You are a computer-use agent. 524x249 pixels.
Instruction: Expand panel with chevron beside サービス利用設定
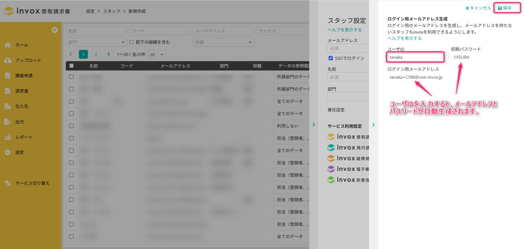[374, 125]
